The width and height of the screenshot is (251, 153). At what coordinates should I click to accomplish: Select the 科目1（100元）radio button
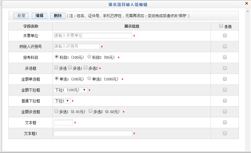[57, 57]
